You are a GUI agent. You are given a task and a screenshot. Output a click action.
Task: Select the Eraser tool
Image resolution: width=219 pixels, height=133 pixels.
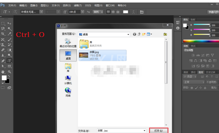[3, 50]
